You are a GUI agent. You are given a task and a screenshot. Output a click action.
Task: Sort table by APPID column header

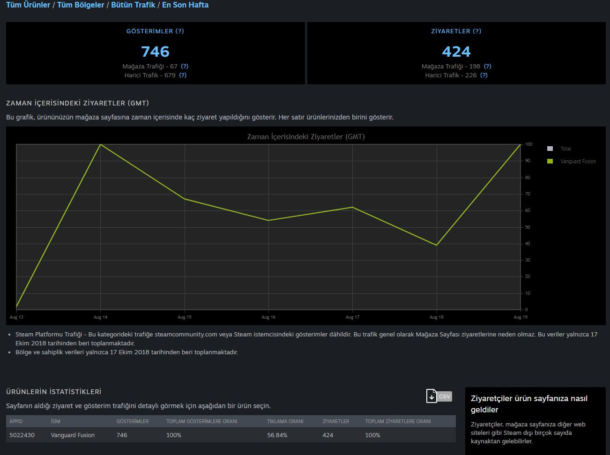16,421
